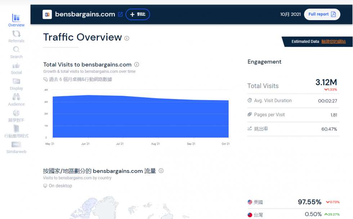Click the 美國 flag icon
This screenshot has height=219, width=353.
coord(250,202)
